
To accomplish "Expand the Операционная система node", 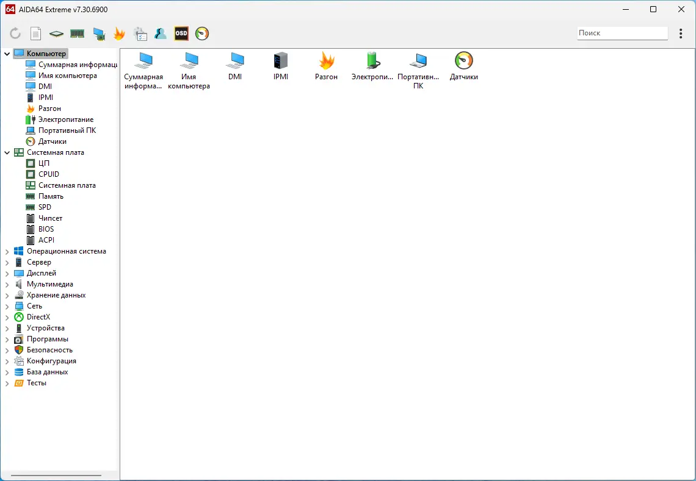I will pyautogui.click(x=7, y=251).
